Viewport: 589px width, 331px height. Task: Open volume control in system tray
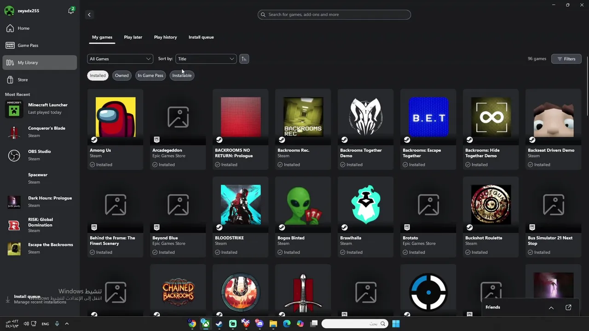pyautogui.click(x=26, y=324)
